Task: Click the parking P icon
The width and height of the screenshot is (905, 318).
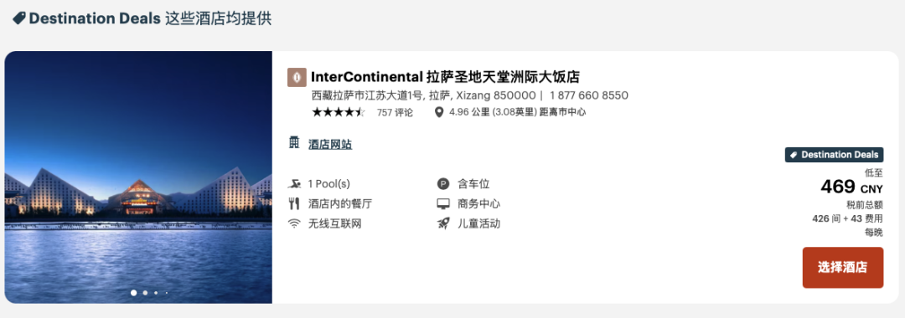Action: pyautogui.click(x=442, y=184)
